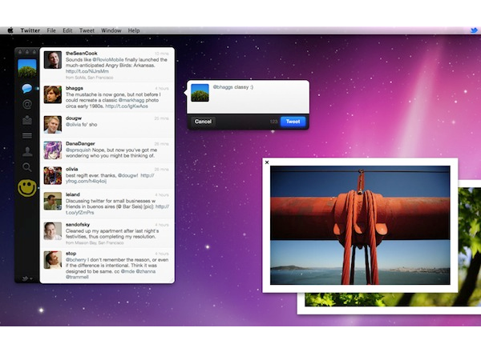
Task: Open the Lists tab in sidebar
Action: [x=27, y=135]
